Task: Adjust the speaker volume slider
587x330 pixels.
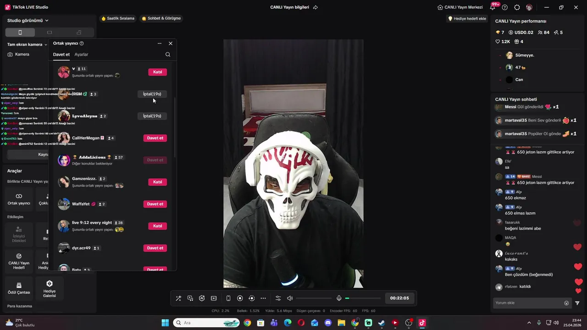Action: tap(314, 298)
